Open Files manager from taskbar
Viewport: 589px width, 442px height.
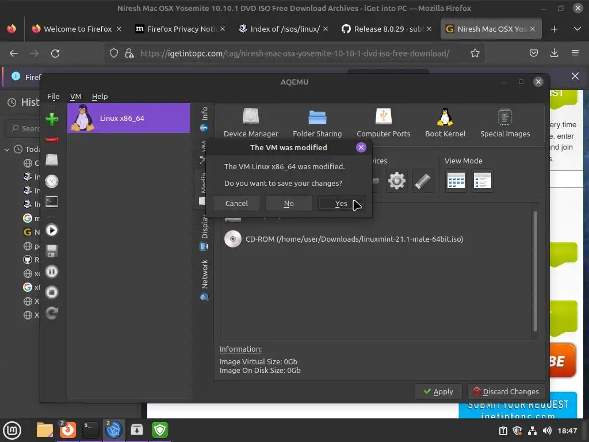click(x=45, y=430)
